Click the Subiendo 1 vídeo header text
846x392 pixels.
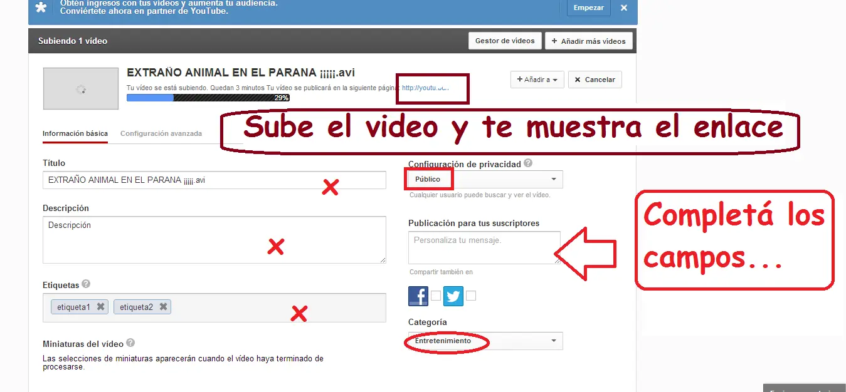click(73, 41)
